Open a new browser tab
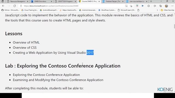 [x=151, y=1]
